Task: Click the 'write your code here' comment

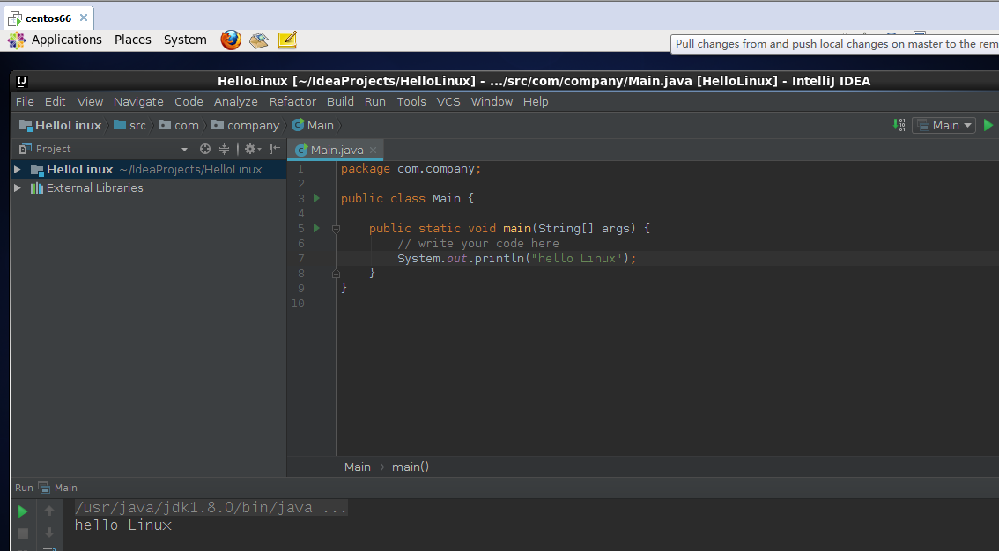Action: 478,244
